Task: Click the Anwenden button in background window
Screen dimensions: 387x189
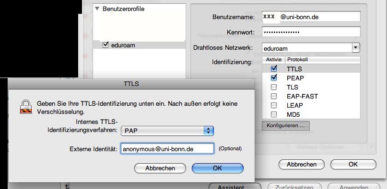Action: [354, 187]
